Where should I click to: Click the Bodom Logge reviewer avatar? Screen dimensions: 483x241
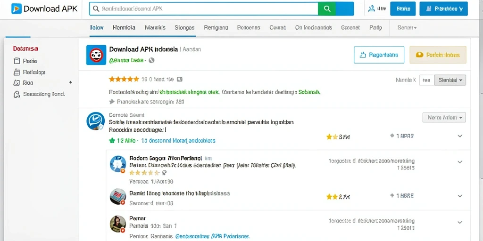click(118, 164)
